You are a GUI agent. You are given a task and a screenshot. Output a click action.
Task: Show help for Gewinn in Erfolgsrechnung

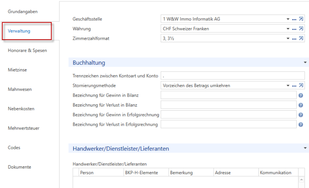point(301,115)
